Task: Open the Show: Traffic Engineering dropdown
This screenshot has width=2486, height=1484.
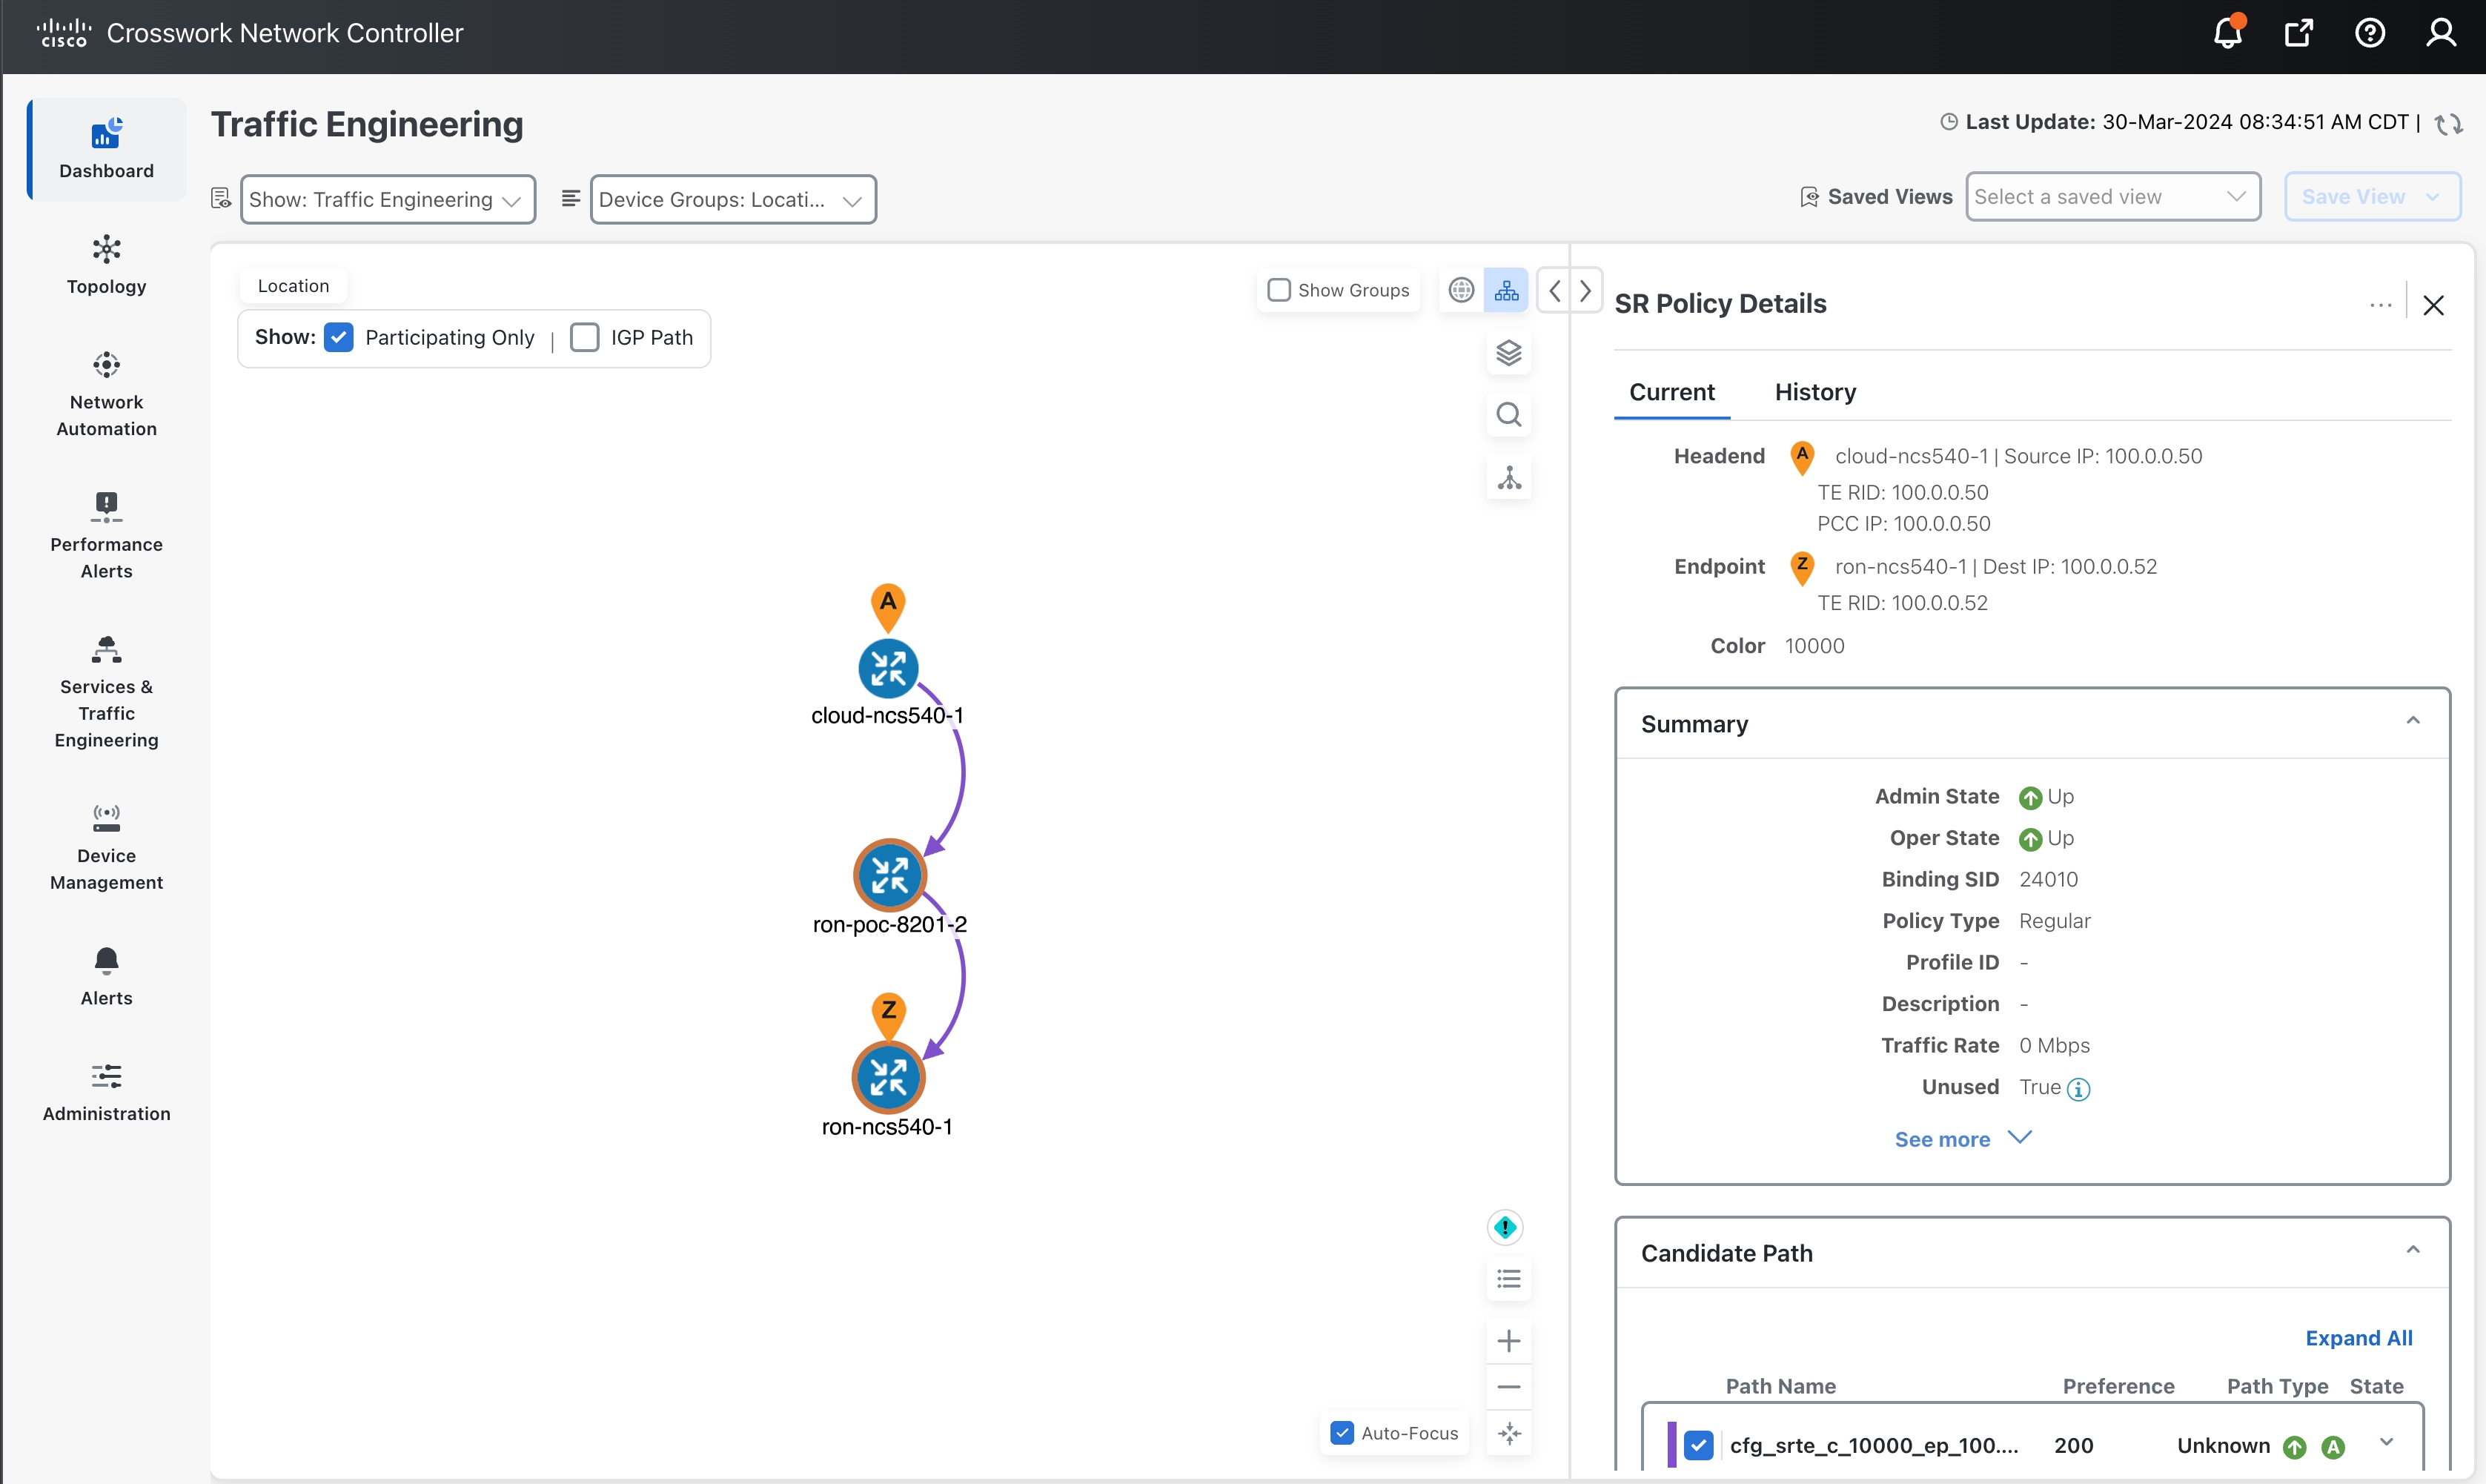Action: coord(388,199)
